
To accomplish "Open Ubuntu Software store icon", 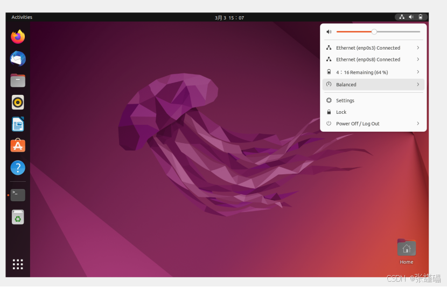I will click(x=18, y=146).
